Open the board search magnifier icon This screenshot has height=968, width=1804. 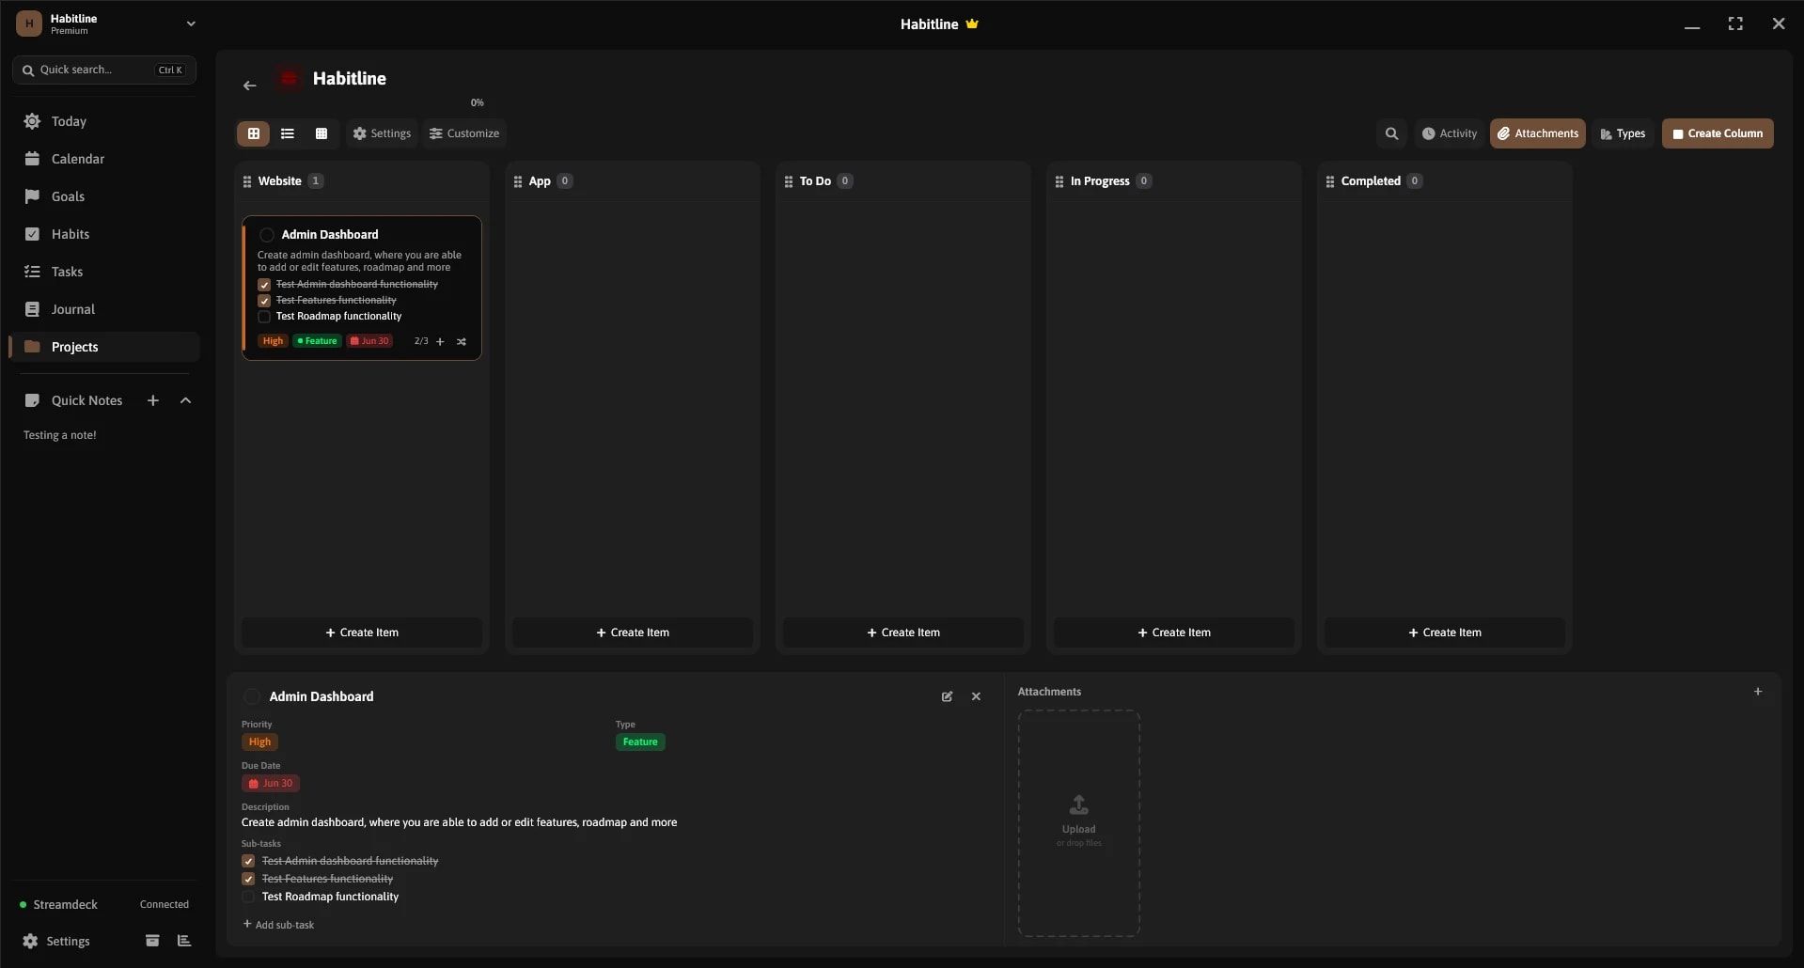1391,133
